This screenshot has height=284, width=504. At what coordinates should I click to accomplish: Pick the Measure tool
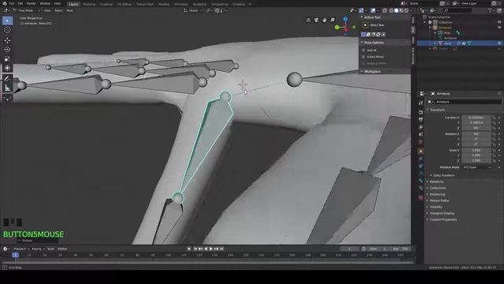pyautogui.click(x=7, y=88)
